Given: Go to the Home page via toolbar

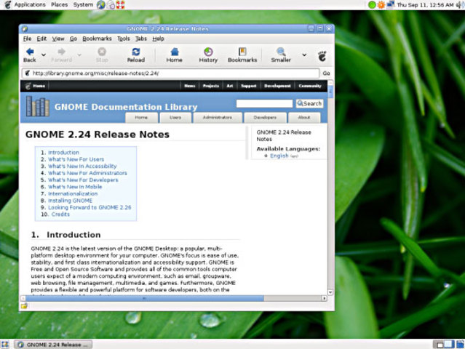Looking at the screenshot, I should [175, 55].
